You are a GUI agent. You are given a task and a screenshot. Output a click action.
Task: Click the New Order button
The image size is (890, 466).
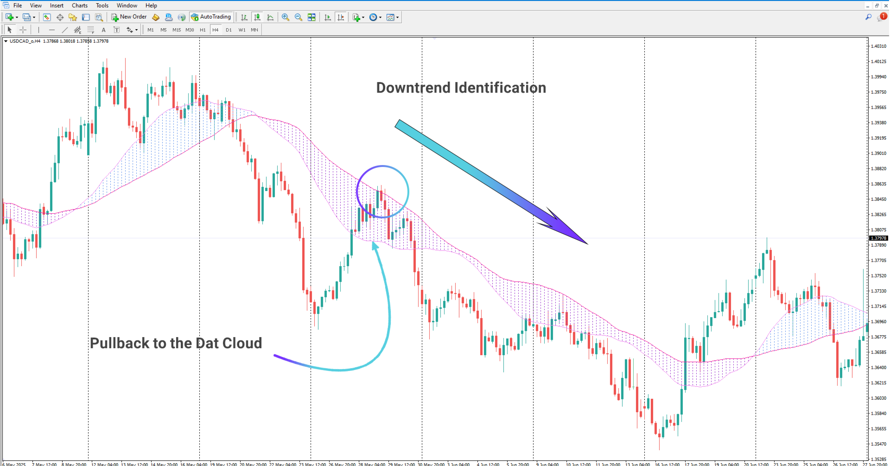(x=129, y=17)
